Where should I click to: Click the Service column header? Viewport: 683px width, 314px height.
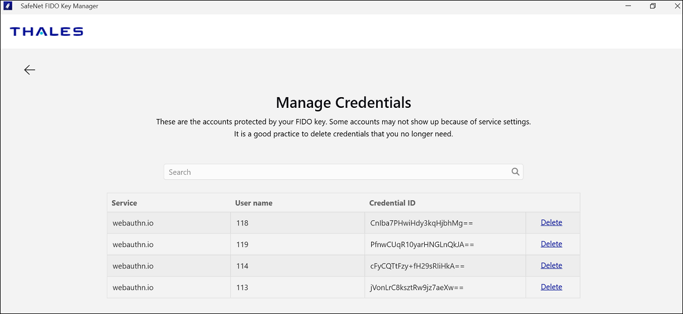click(x=124, y=203)
